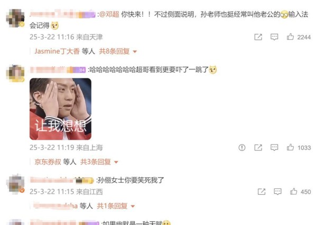The image size is (317, 225).
Task: Open third commenter's avatar with orange badge
Action: coord(15,184)
